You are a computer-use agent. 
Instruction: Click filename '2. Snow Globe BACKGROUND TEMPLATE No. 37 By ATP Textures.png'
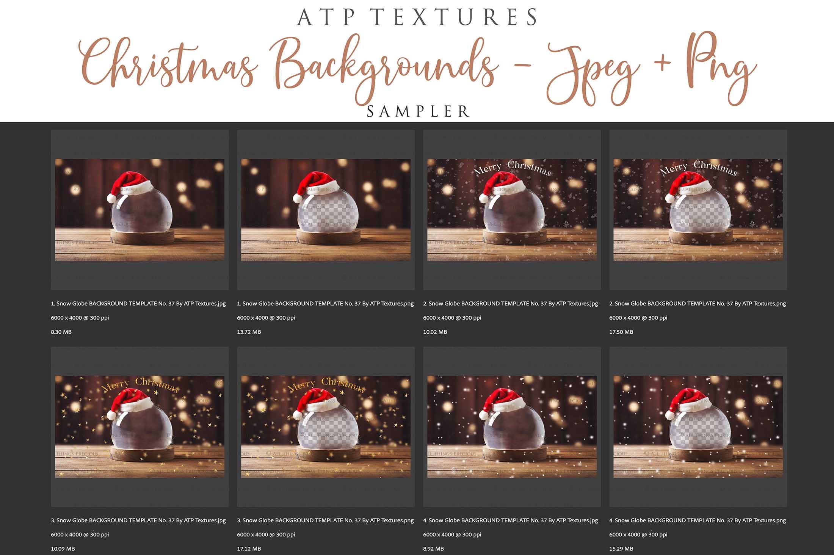click(698, 304)
